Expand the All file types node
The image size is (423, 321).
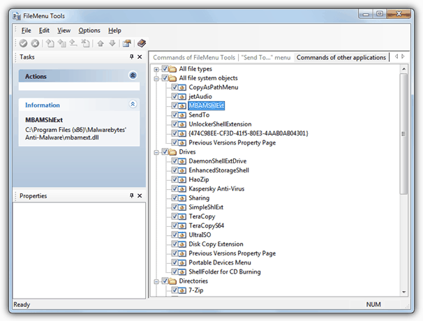pos(156,69)
